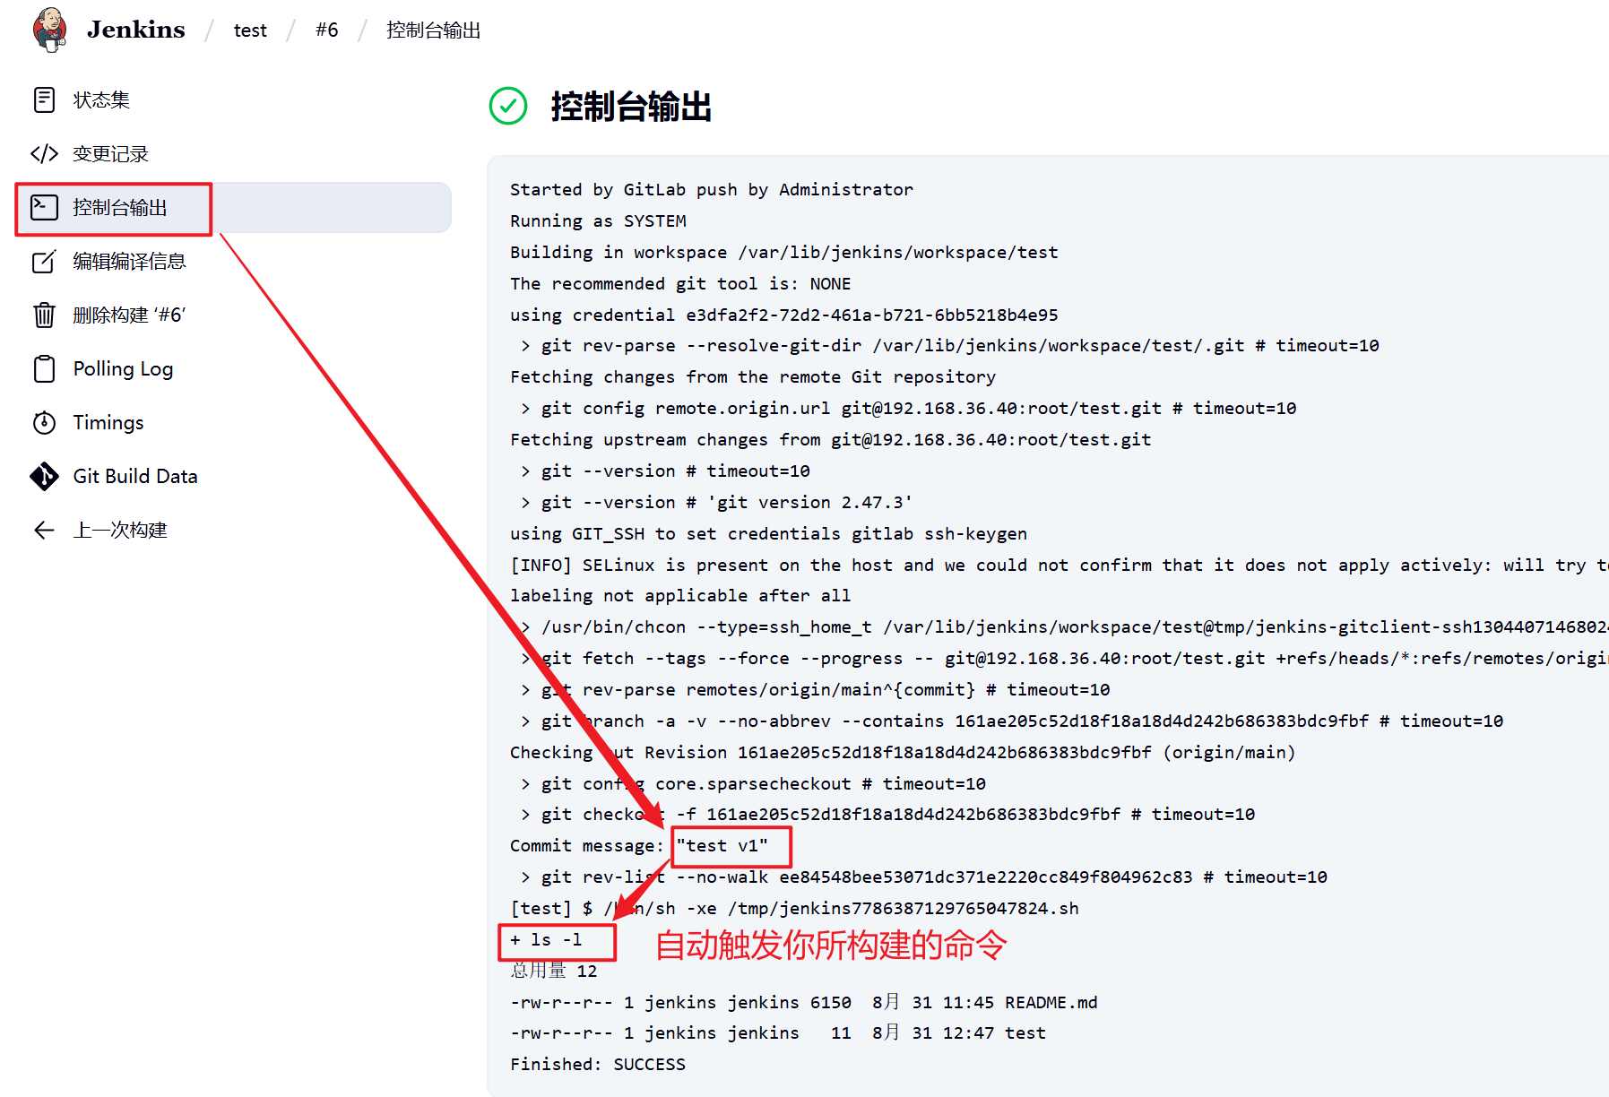The image size is (1609, 1097).
Task: Click the 'git version 2.47.3' line
Action: pos(716,502)
